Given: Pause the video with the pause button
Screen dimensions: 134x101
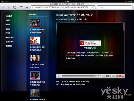Looking at the screenshot, I should click(x=58, y=76).
